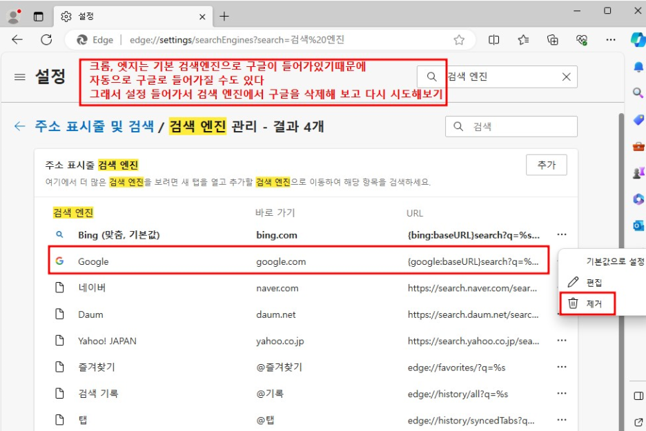
Task: Toggle sidebar layout icon at bottom right
Action: 638,396
